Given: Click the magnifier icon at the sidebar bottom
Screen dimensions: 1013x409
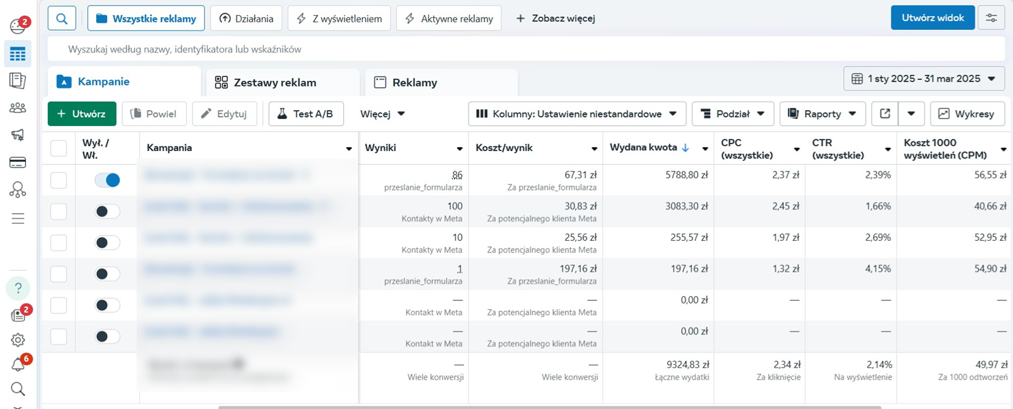Looking at the screenshot, I should tap(18, 389).
